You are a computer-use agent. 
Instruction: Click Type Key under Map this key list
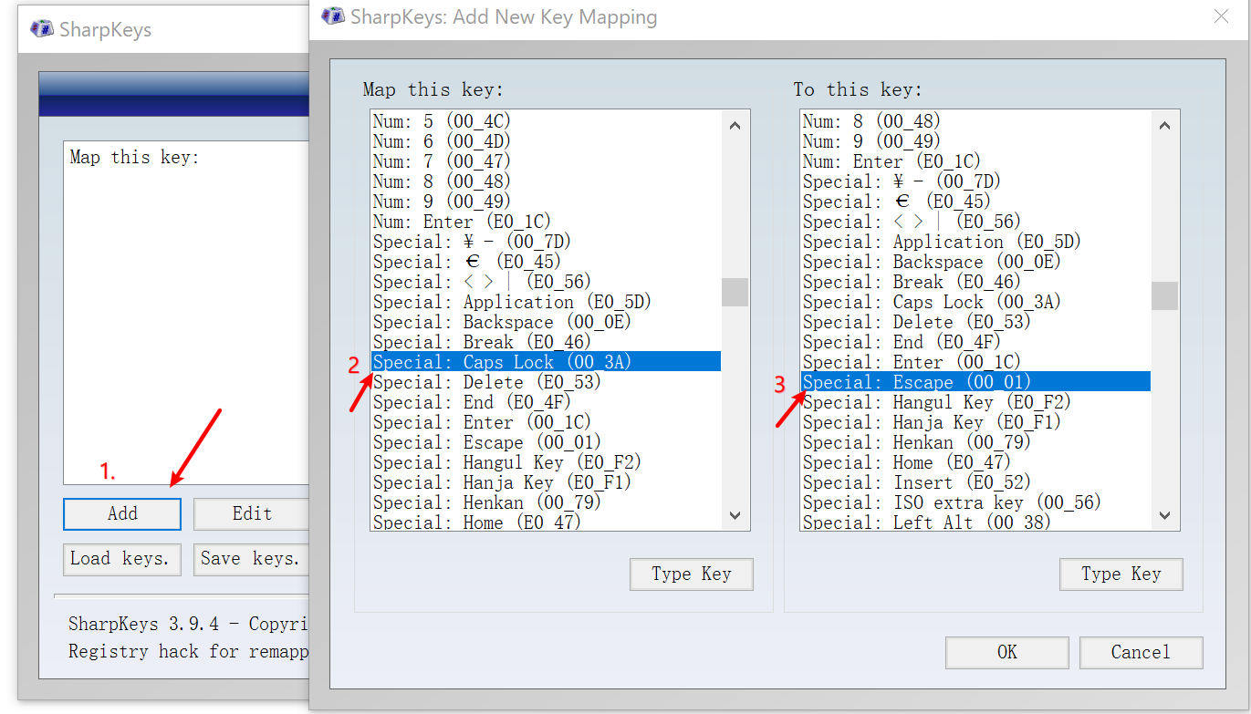[x=692, y=574]
